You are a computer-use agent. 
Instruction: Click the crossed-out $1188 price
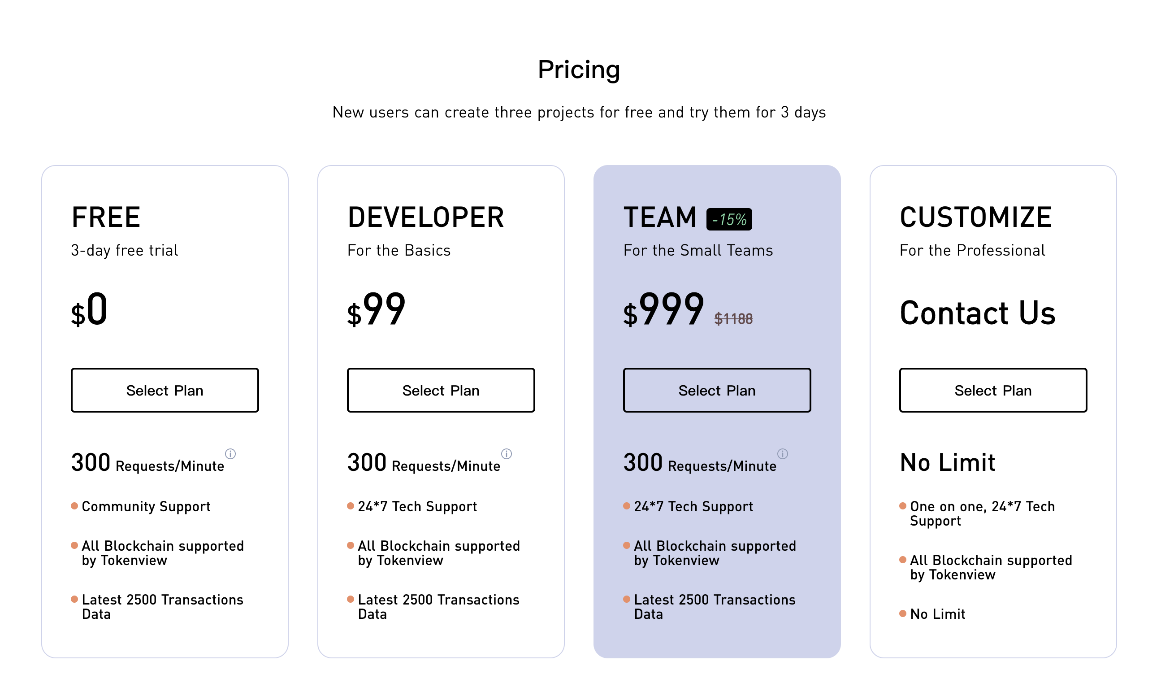click(x=733, y=319)
